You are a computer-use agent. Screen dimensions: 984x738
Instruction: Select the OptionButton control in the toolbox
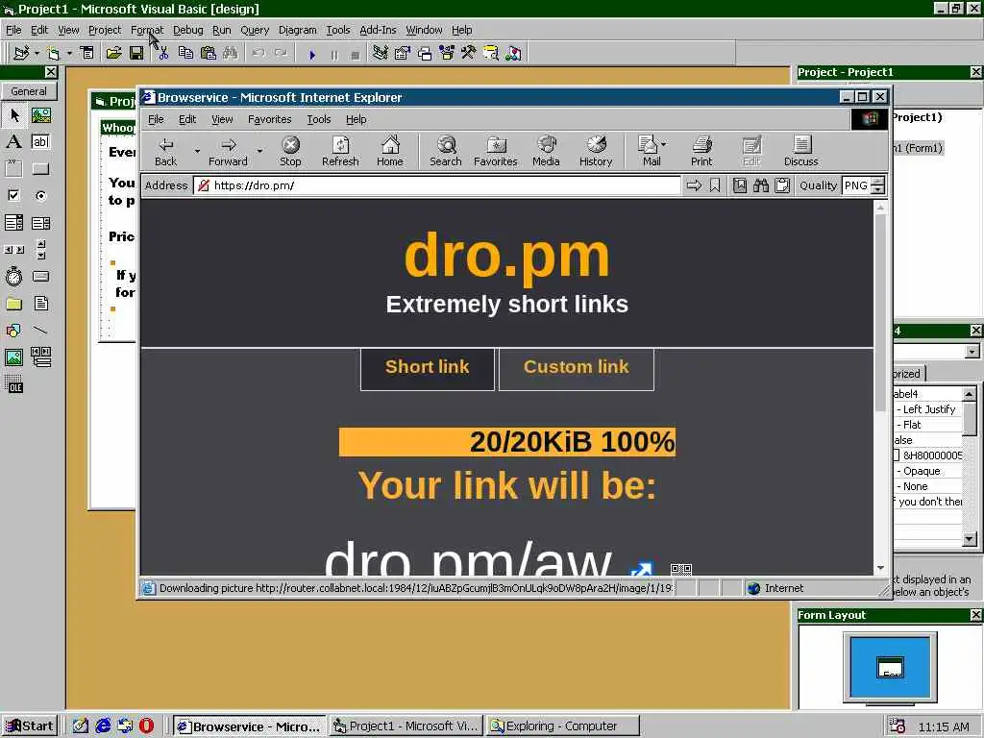40,196
